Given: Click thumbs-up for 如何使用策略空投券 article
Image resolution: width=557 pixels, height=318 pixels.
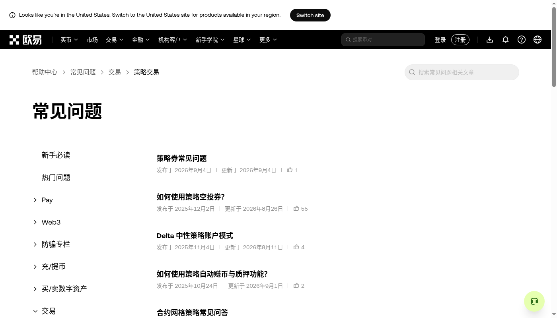Looking at the screenshot, I should [296, 208].
